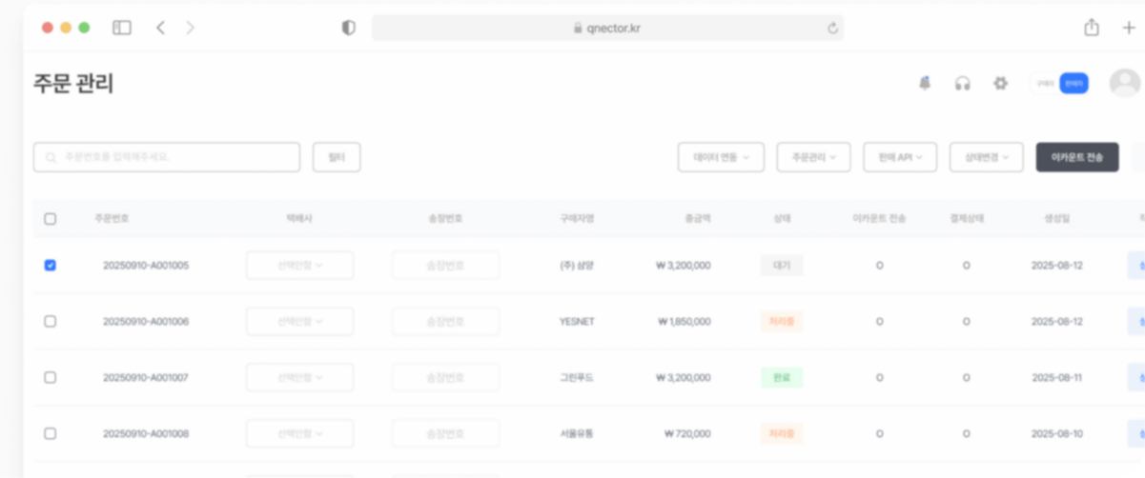Switch to 판매자 mode toggle

pyautogui.click(x=1073, y=84)
